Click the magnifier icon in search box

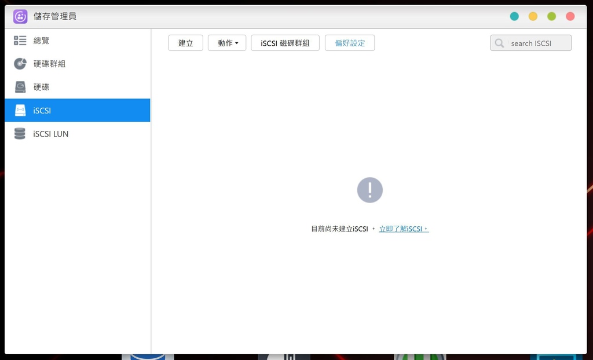coord(499,43)
